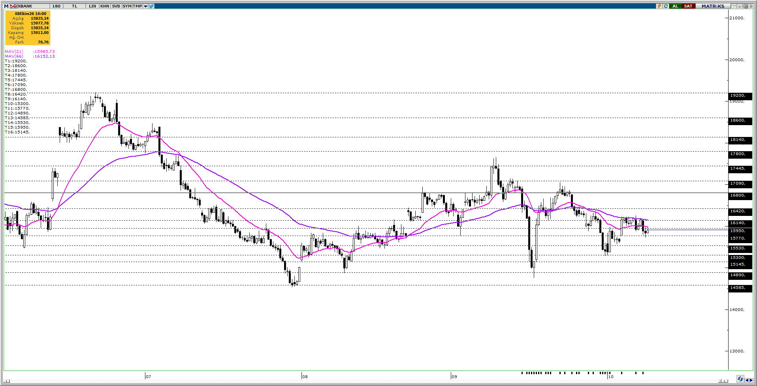Click the horizontal scrollbar thumb
This screenshot has width=757, height=386.
tap(720, 381)
